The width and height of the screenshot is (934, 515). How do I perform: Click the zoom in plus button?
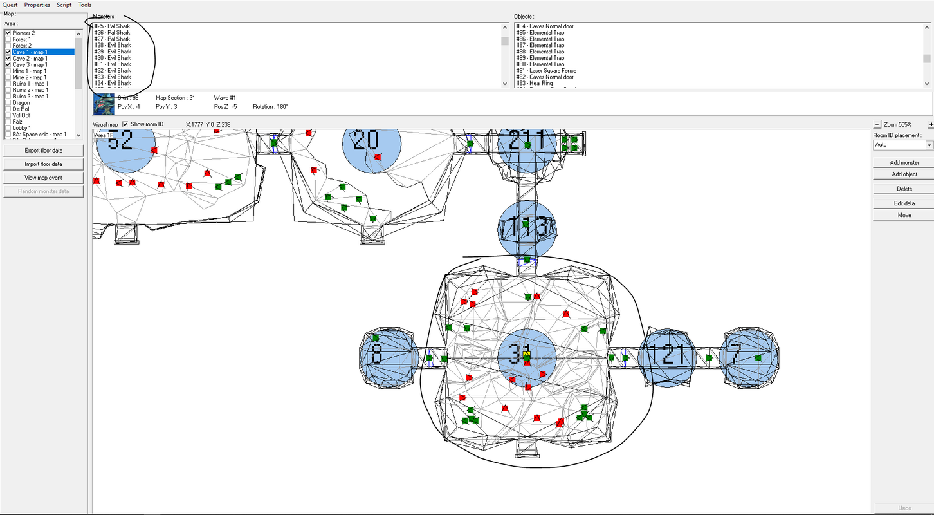point(931,124)
